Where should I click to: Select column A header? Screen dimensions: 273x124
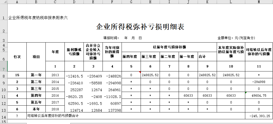(x=17, y=2)
